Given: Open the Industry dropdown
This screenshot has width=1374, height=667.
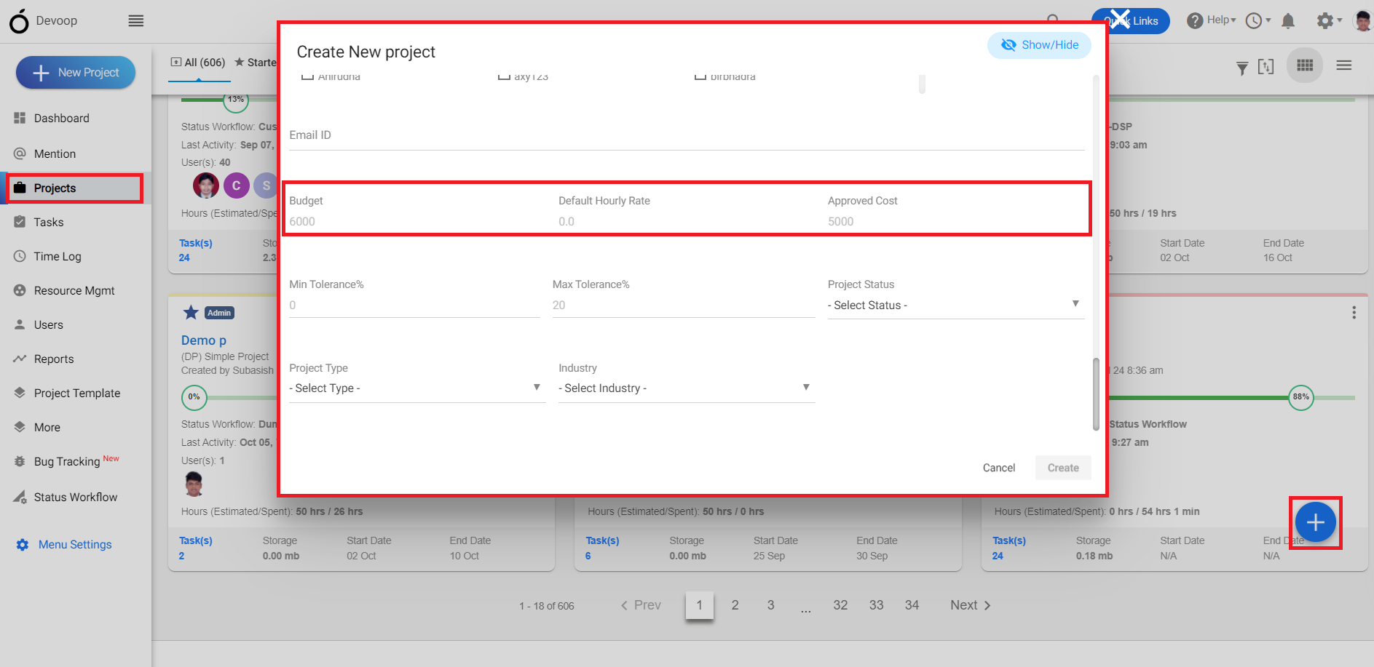Looking at the screenshot, I should [x=687, y=388].
